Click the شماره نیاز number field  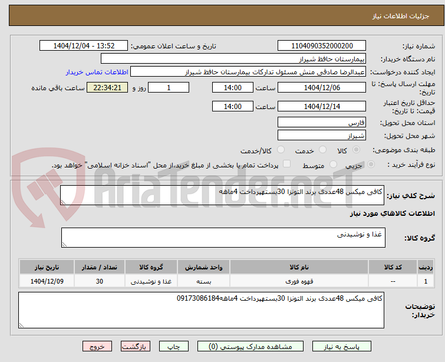pyautogui.click(x=322, y=46)
